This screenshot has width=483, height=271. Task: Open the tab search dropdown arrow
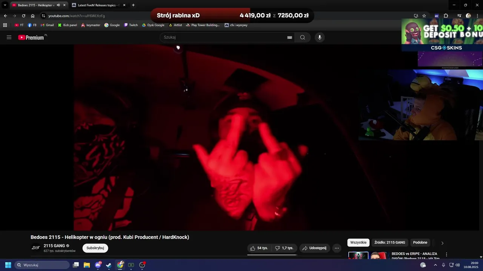5,5
